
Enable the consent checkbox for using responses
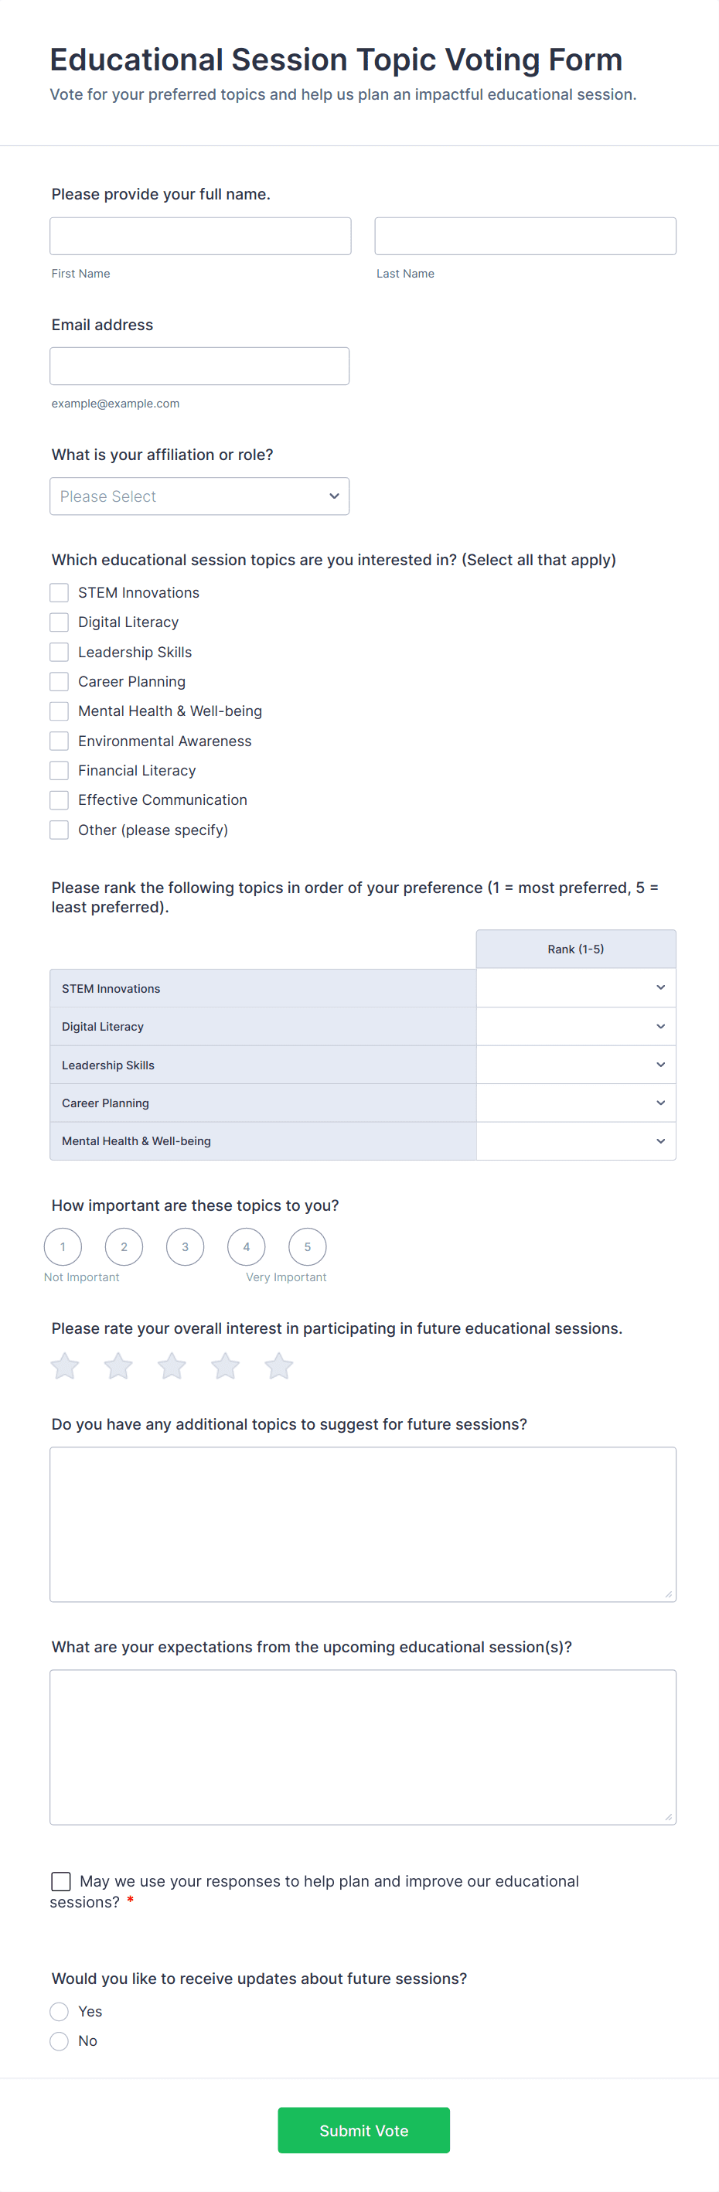click(x=61, y=1880)
